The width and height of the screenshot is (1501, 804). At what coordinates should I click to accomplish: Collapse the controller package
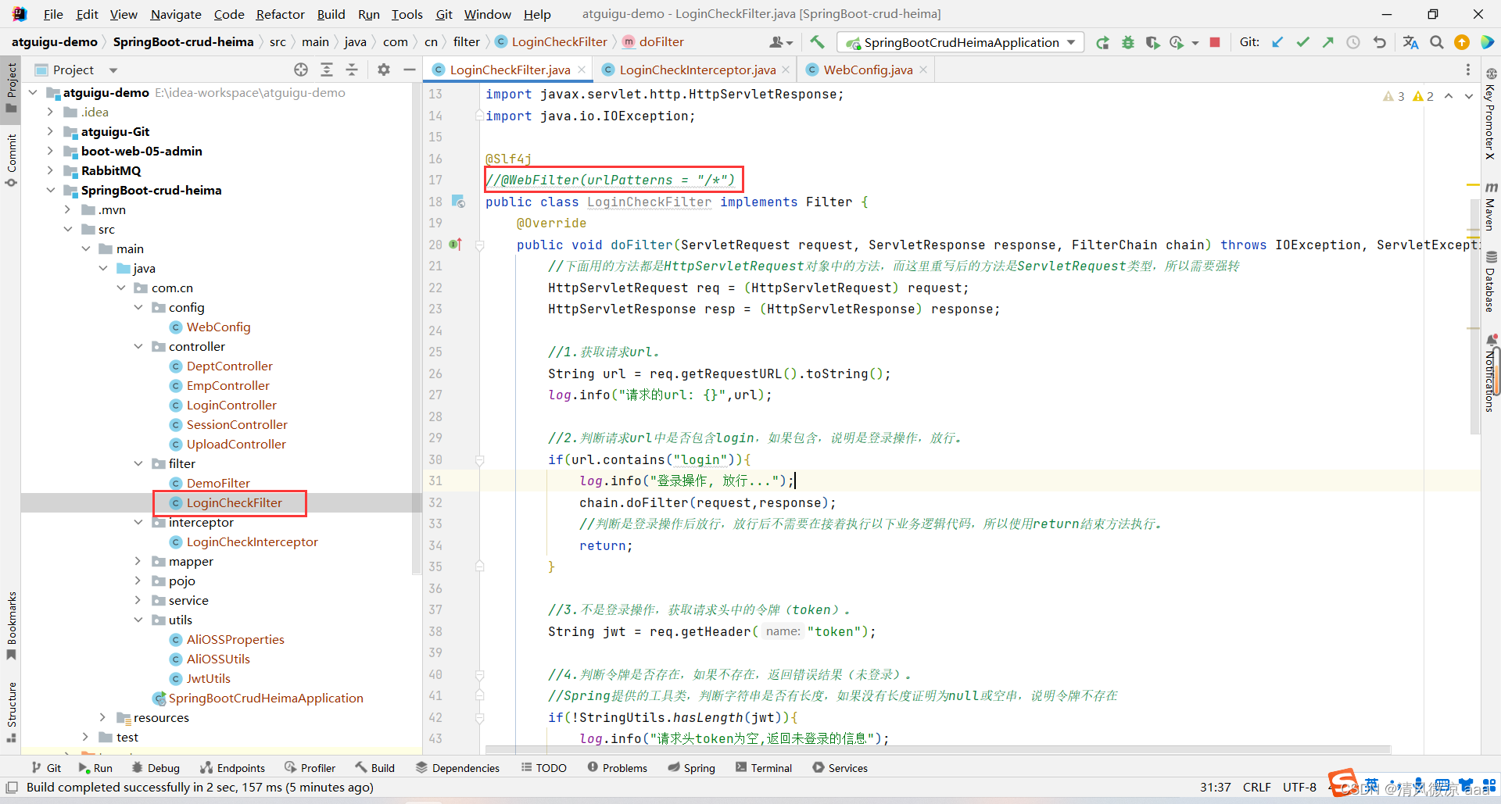coord(138,346)
